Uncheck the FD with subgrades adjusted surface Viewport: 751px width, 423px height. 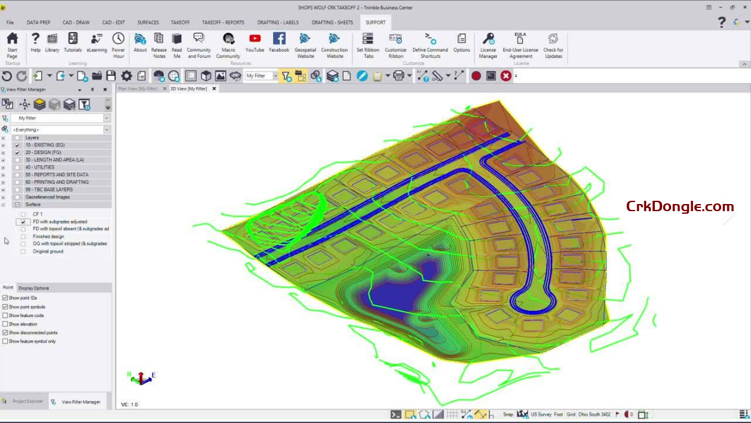[23, 221]
